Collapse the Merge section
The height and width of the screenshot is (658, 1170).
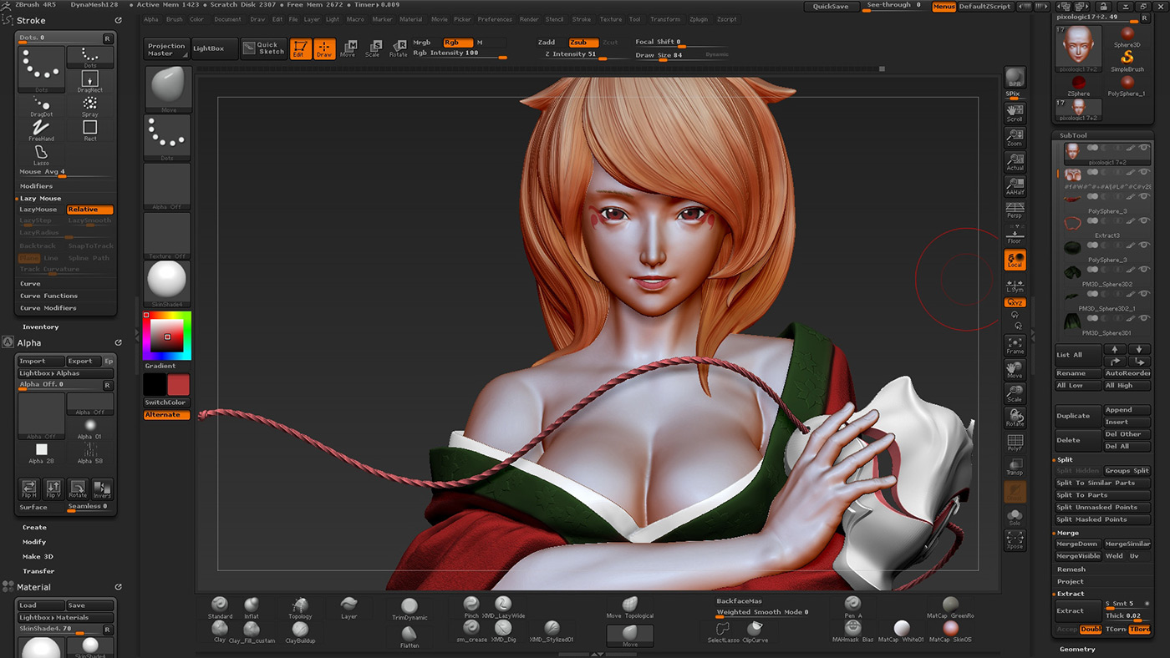click(1068, 532)
